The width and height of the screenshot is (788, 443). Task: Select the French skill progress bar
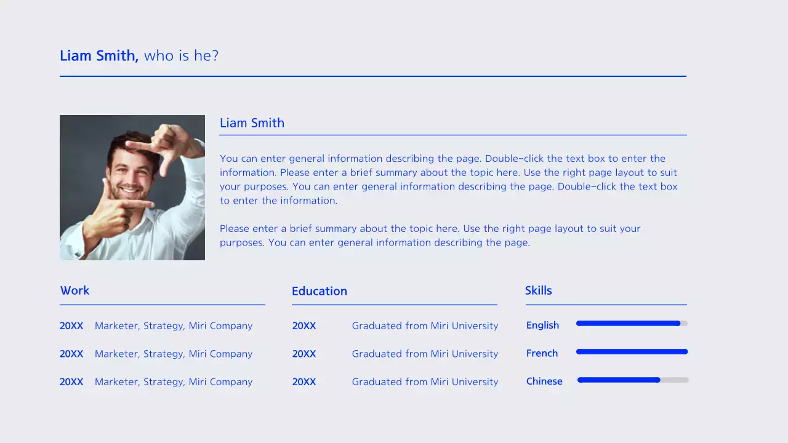(x=632, y=351)
